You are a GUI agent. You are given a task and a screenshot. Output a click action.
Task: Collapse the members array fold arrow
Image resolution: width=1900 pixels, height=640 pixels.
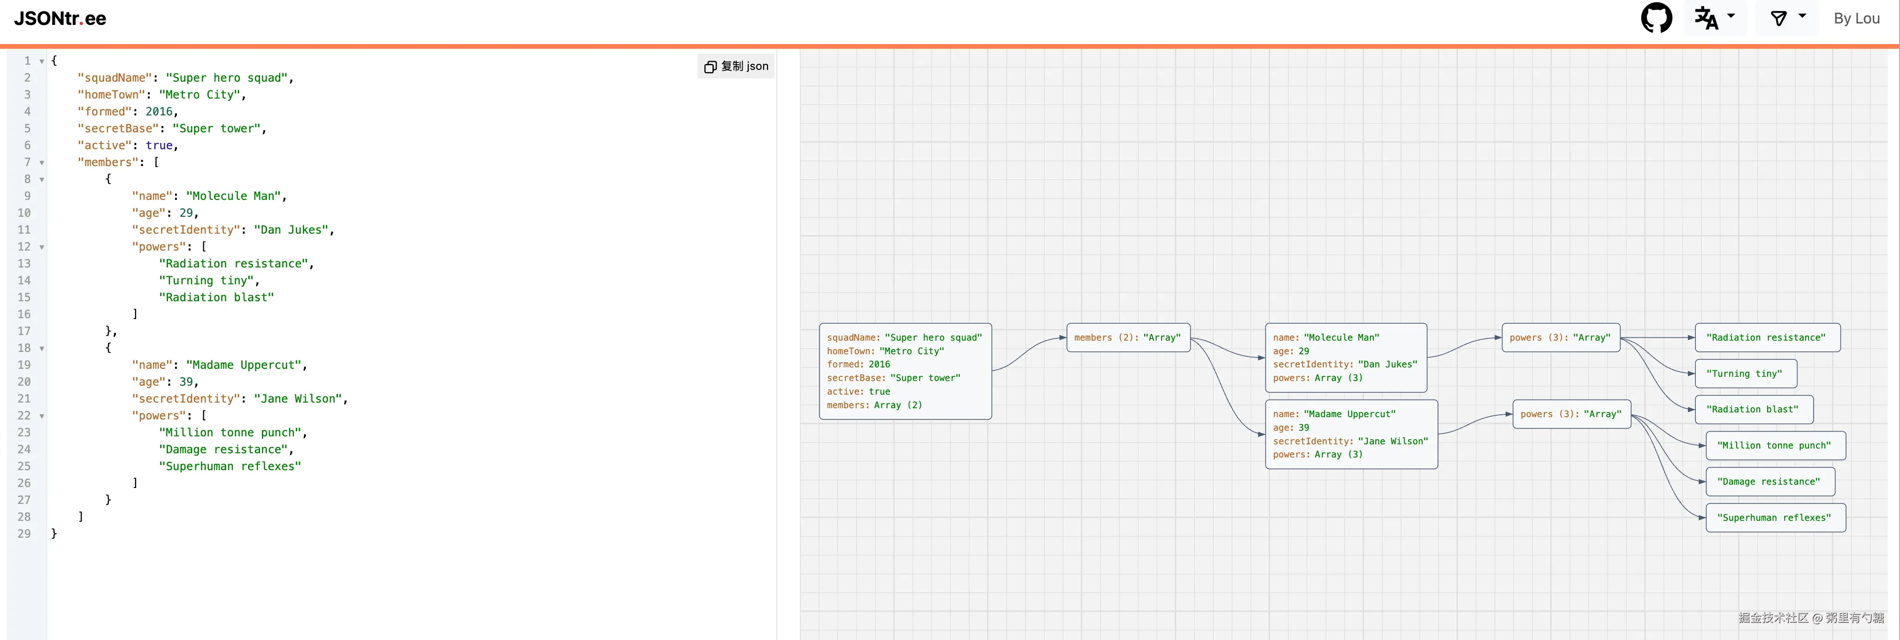pos(42,163)
